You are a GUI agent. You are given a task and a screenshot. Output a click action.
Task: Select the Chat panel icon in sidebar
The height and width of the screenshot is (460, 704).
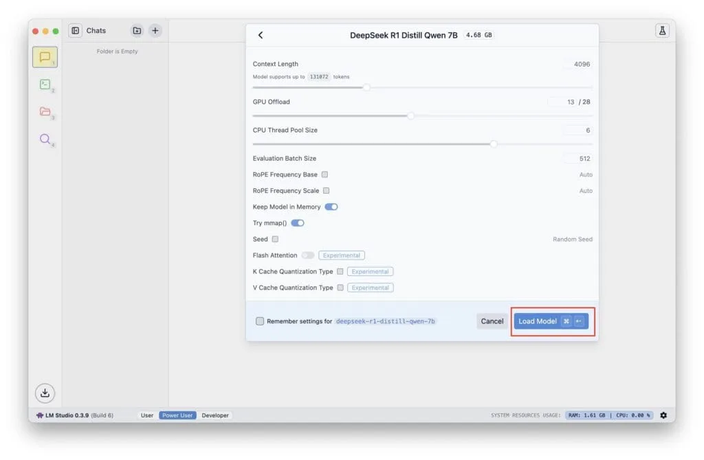click(45, 57)
